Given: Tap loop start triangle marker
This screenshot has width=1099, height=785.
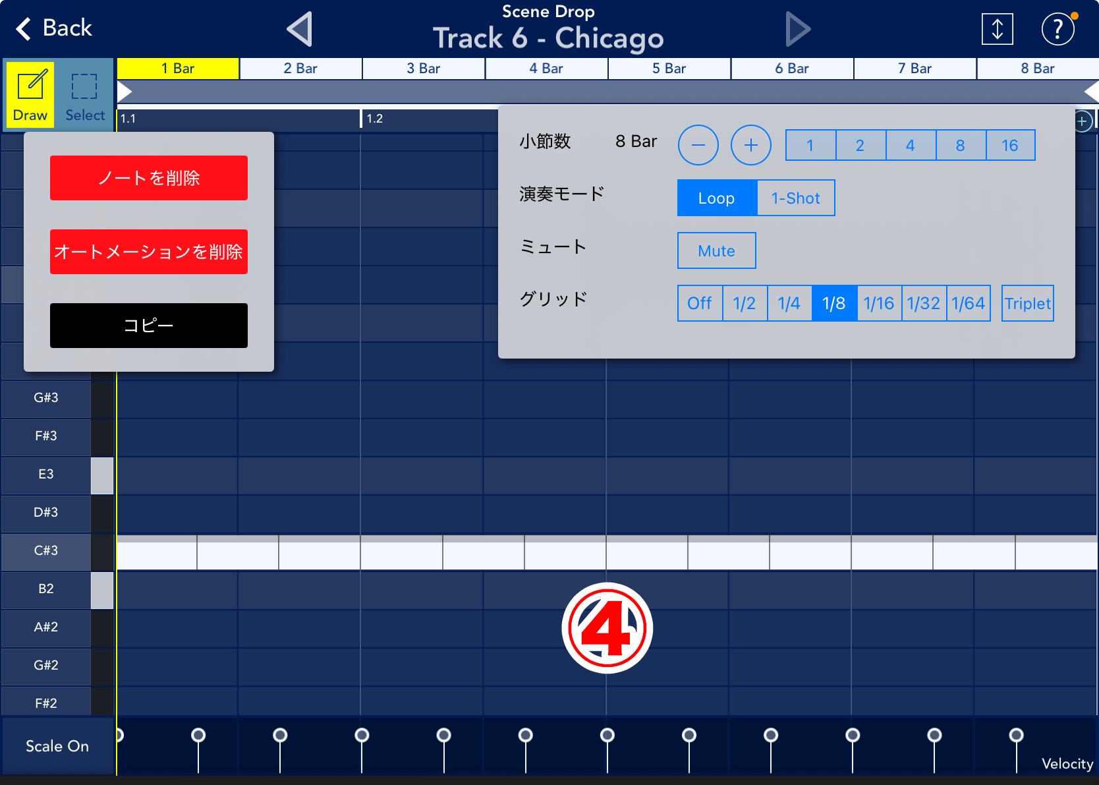Looking at the screenshot, I should [x=125, y=92].
